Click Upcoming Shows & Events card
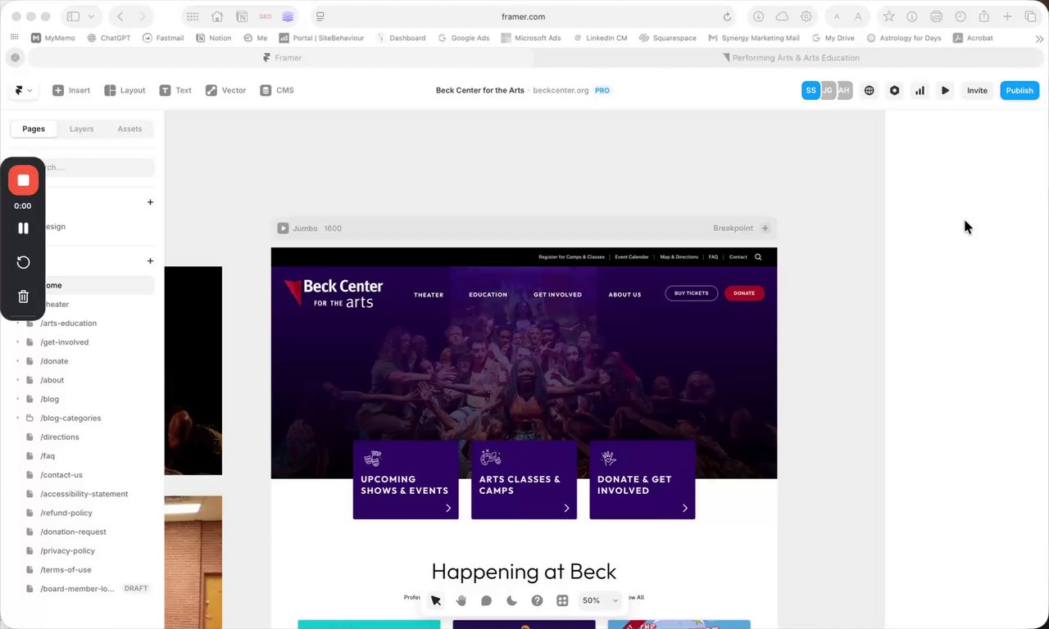 pyautogui.click(x=406, y=480)
